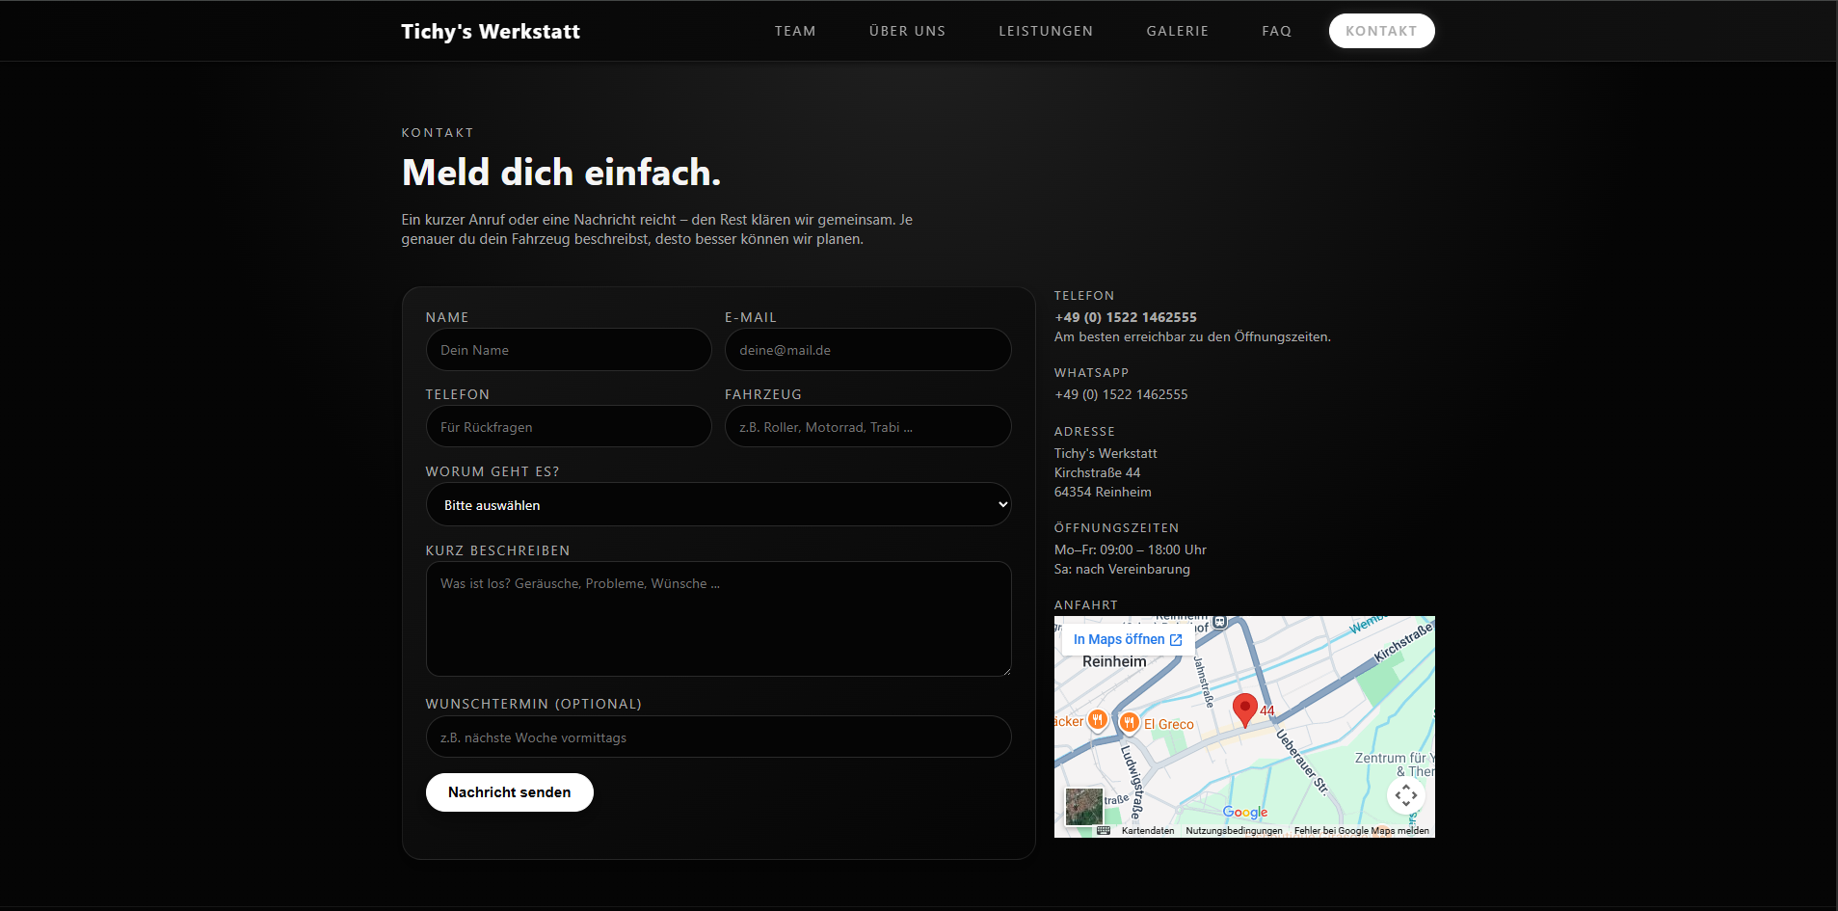Switch to satellite view thumbnail

coord(1083,807)
